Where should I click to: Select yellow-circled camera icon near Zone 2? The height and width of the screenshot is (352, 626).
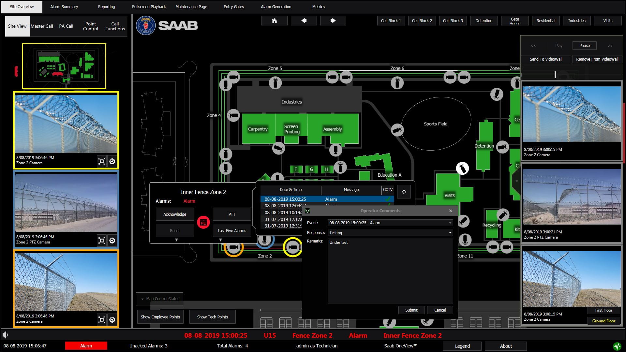(x=292, y=247)
